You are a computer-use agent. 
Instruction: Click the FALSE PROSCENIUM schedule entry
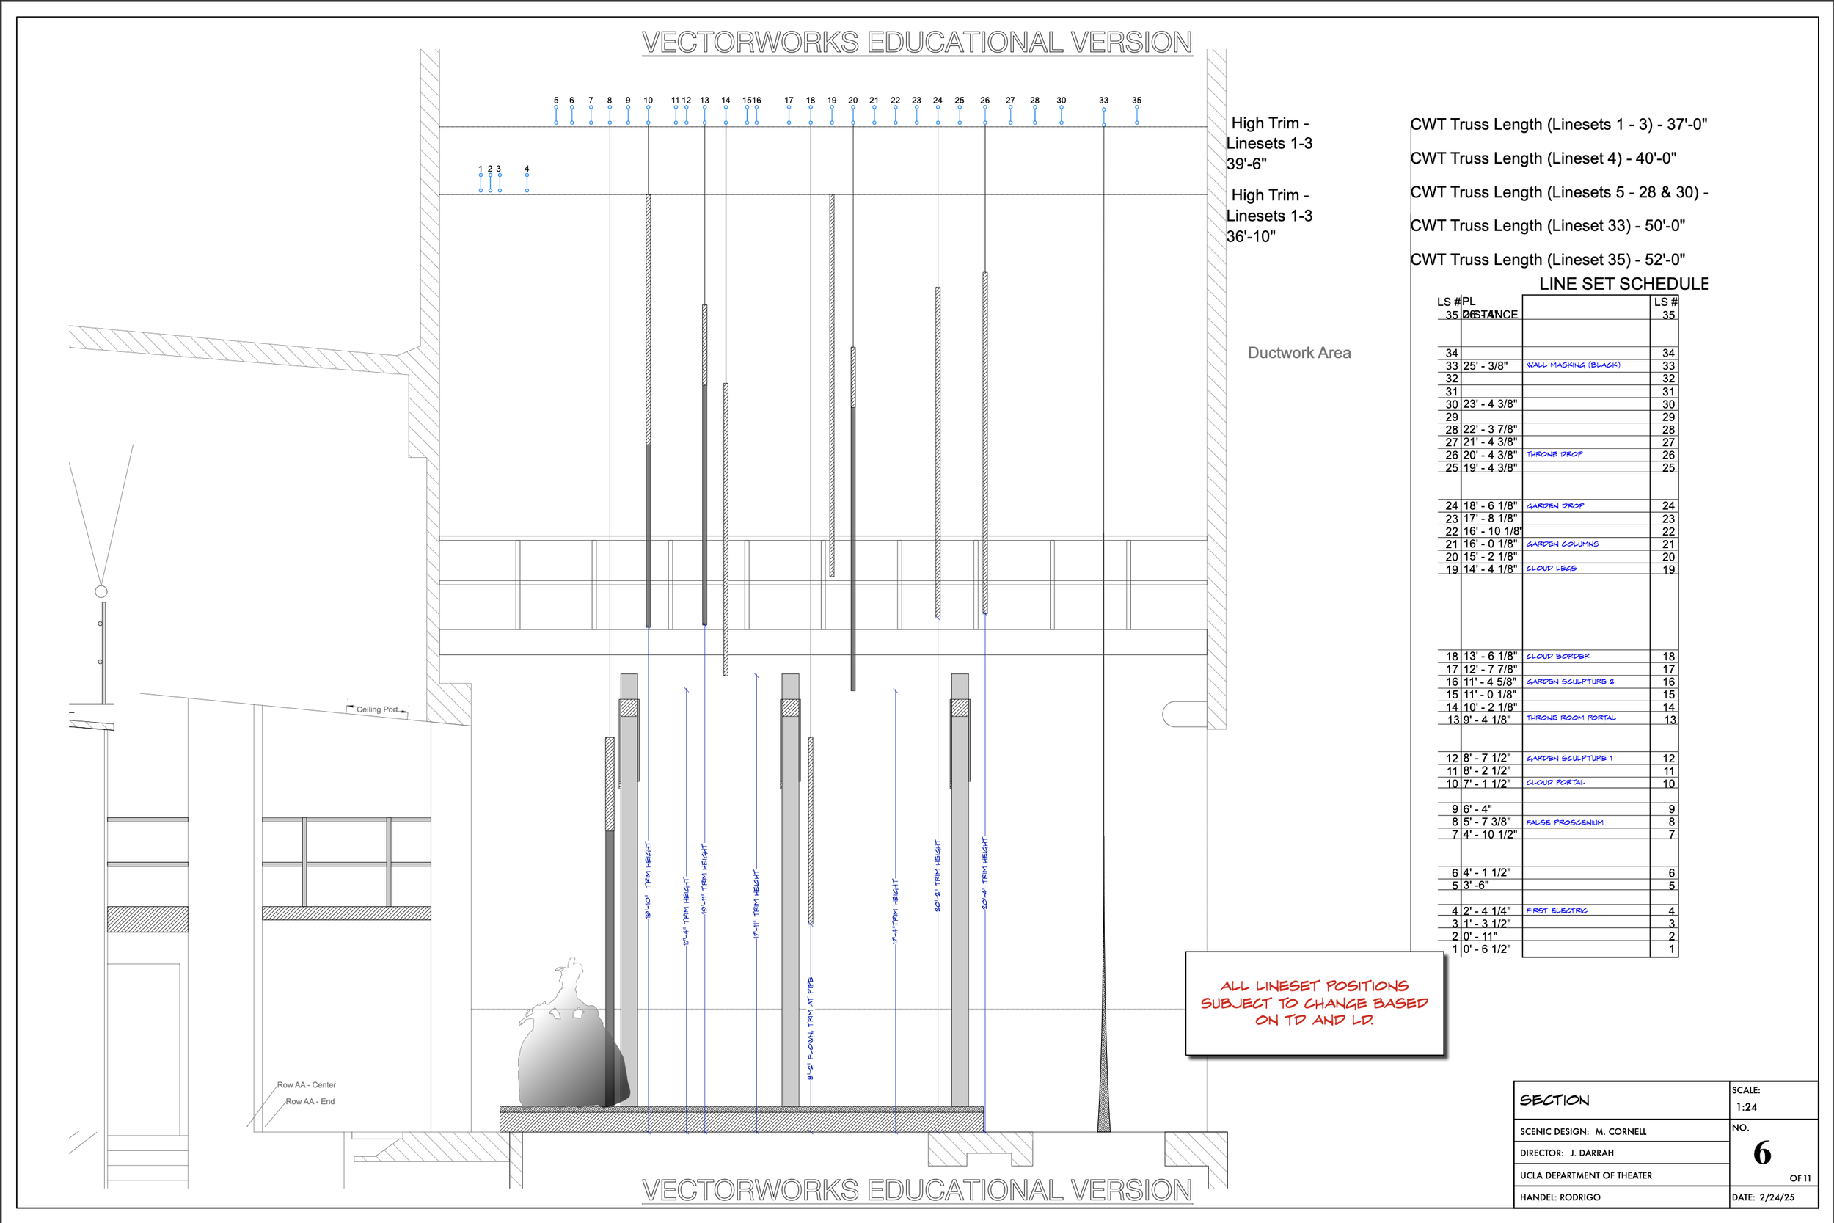click(1564, 822)
